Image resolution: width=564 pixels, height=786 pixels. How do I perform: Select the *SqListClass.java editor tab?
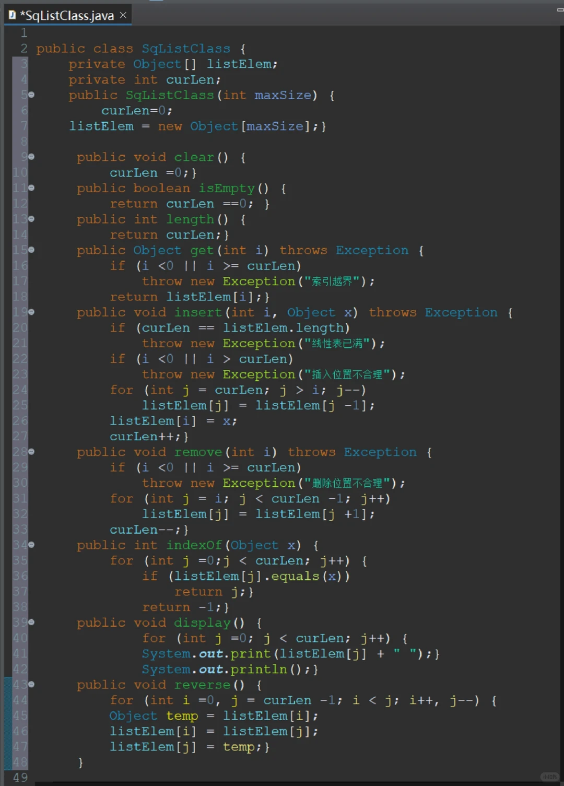pos(67,16)
